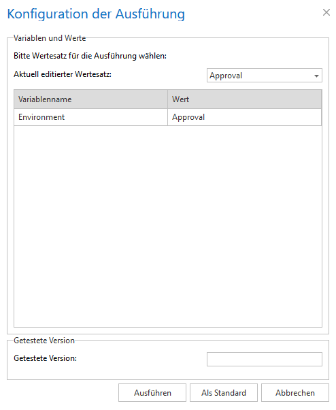Focus the Getestete Version text field
The width and height of the screenshot is (336, 410).
(264, 359)
